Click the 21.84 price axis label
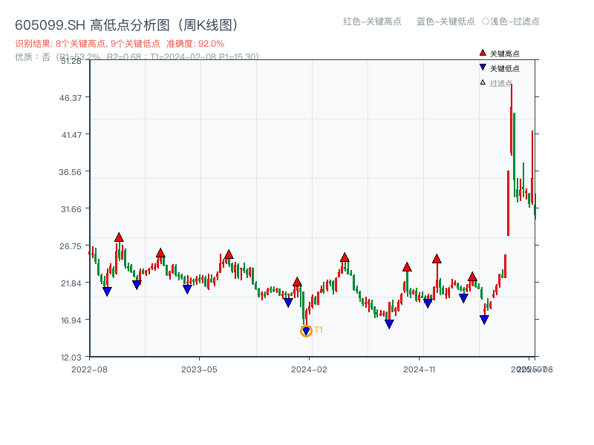 coord(71,283)
